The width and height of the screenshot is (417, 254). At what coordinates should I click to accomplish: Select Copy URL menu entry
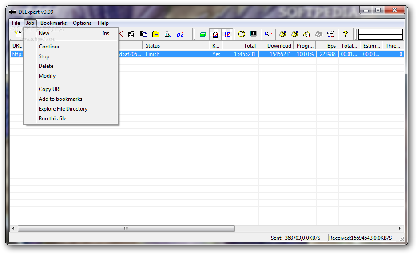point(71,89)
